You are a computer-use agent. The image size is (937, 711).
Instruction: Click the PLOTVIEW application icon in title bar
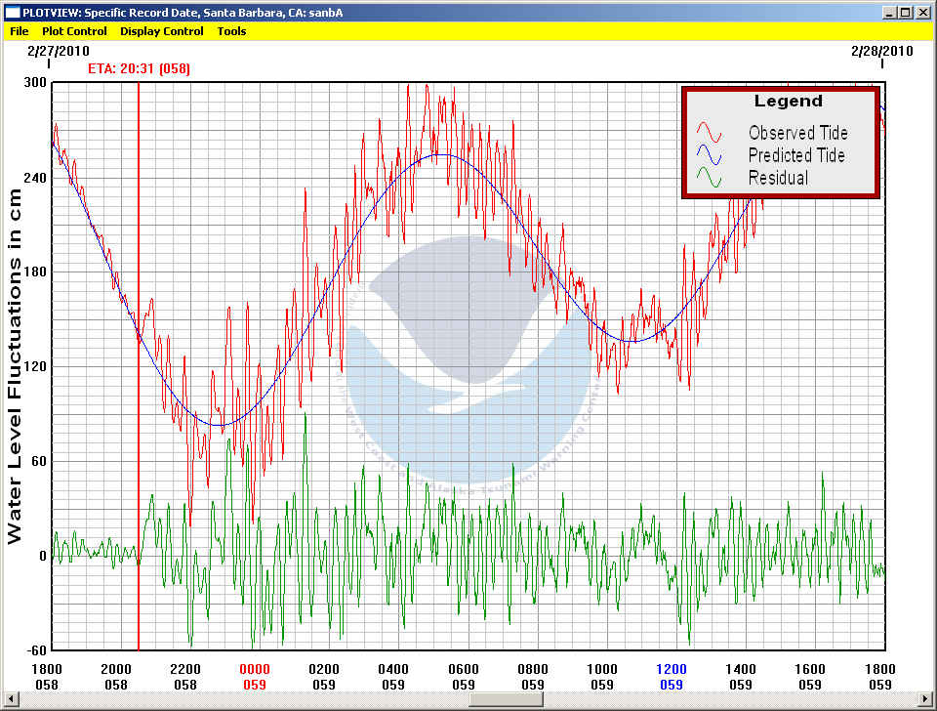pos(13,13)
